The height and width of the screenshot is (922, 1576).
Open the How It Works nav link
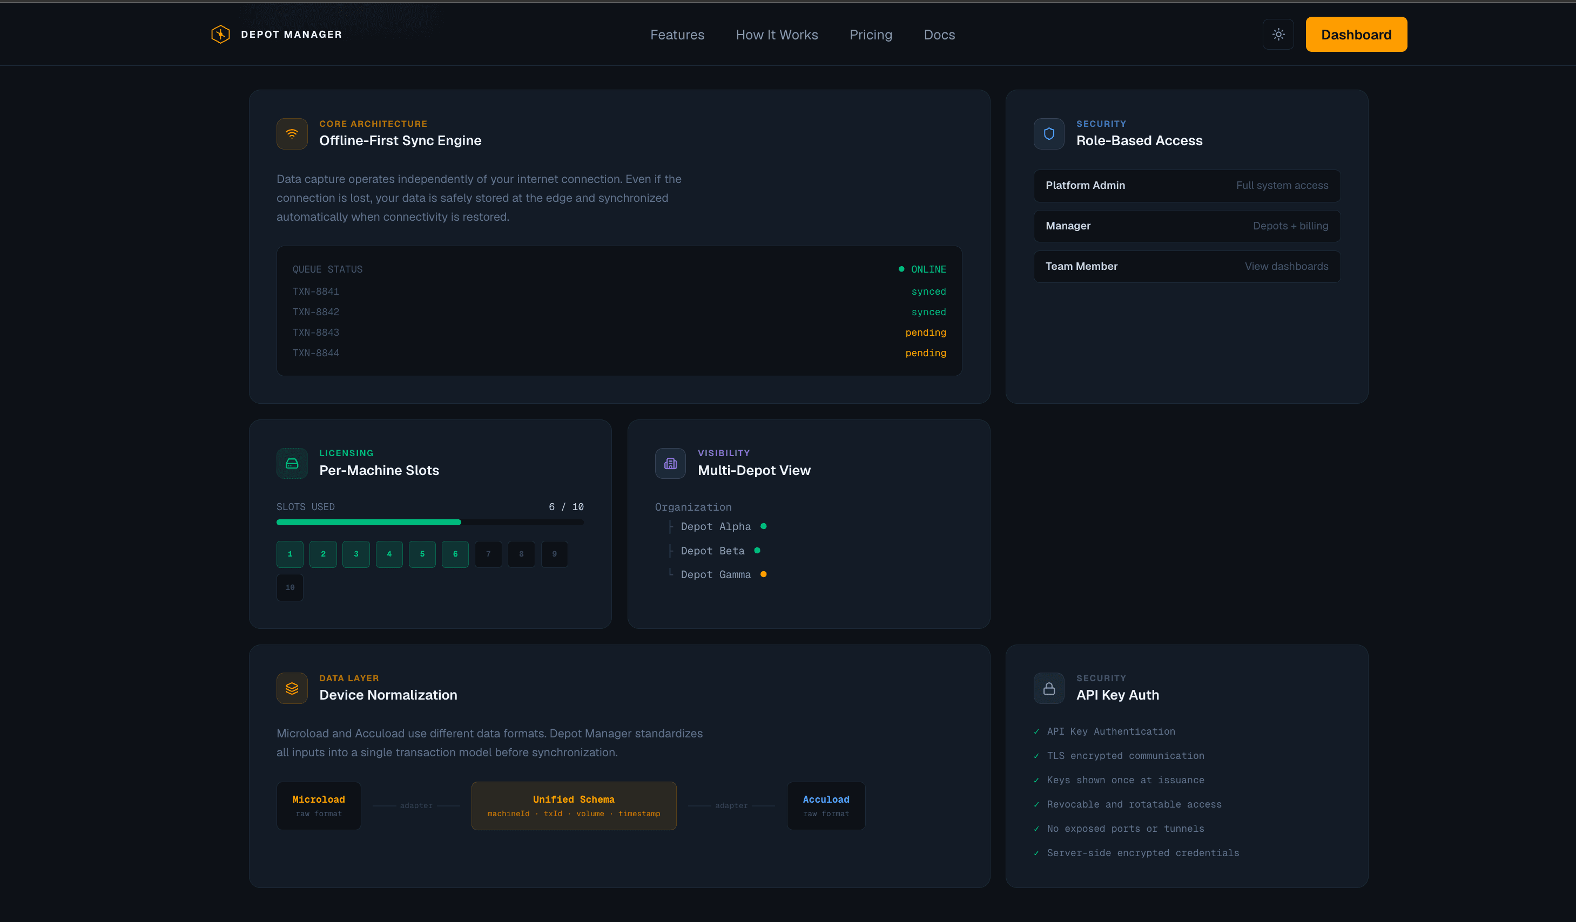(777, 35)
